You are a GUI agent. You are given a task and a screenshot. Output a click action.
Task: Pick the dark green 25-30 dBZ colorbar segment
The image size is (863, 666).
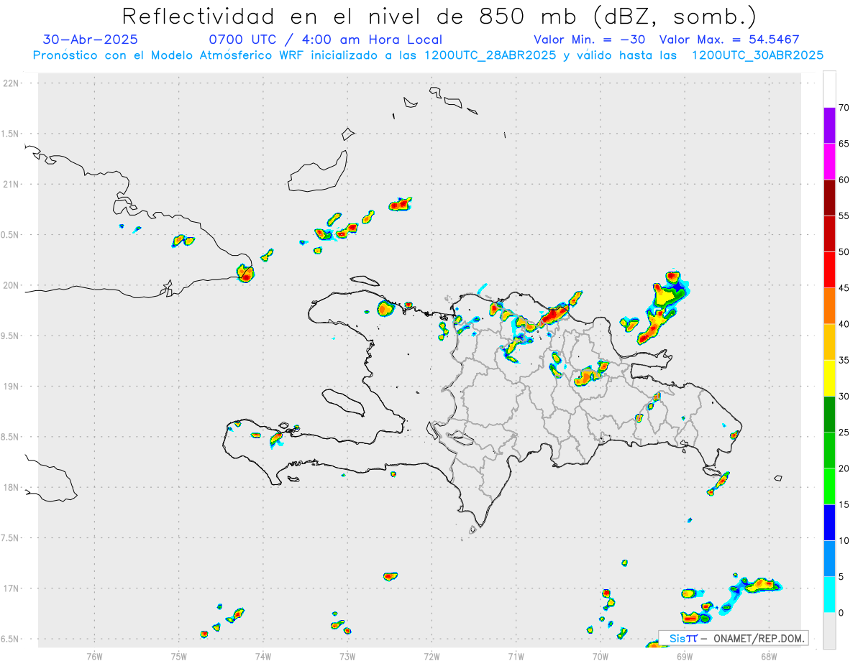pos(829,414)
